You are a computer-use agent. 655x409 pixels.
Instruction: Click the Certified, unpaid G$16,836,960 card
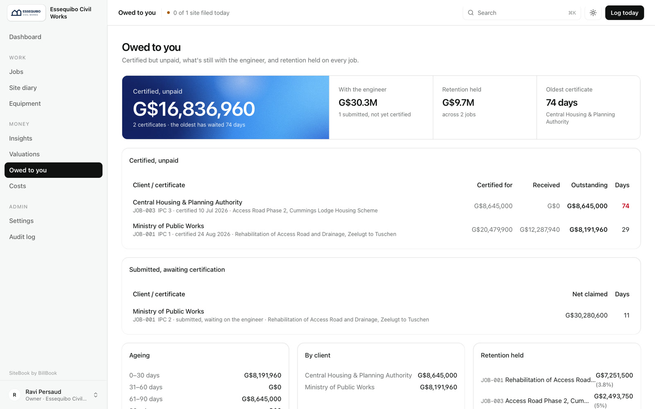coord(226,107)
